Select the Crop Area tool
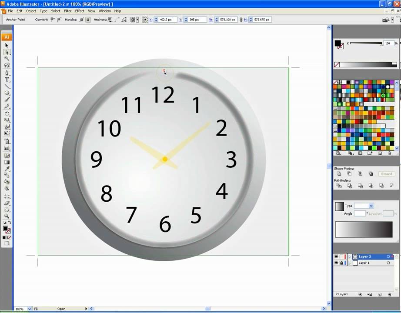The height and width of the screenshot is (313, 401). click(7, 196)
